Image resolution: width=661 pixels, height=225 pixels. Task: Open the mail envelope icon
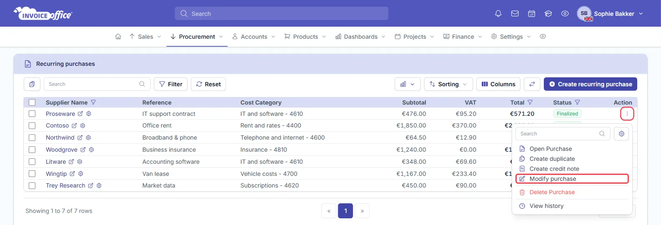click(515, 14)
